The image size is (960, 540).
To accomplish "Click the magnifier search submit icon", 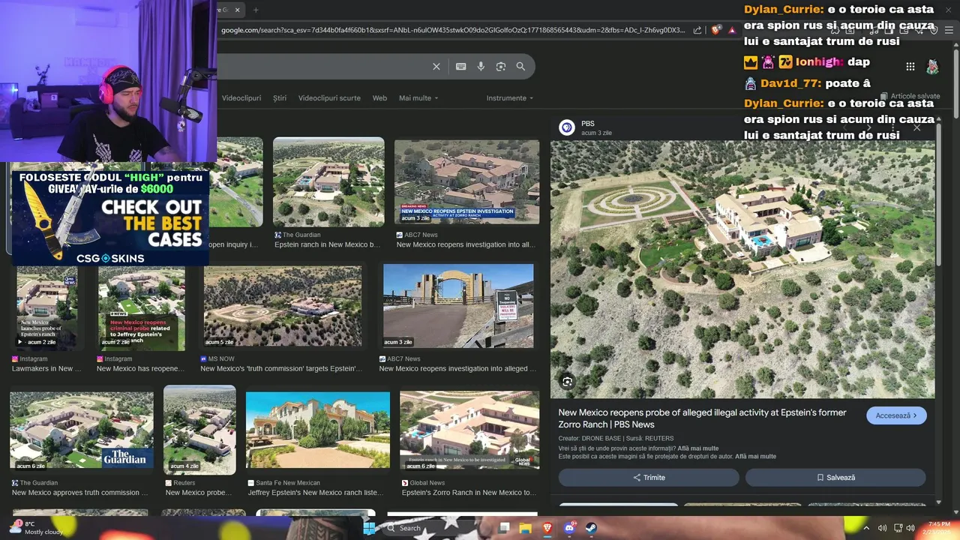I will (520, 67).
